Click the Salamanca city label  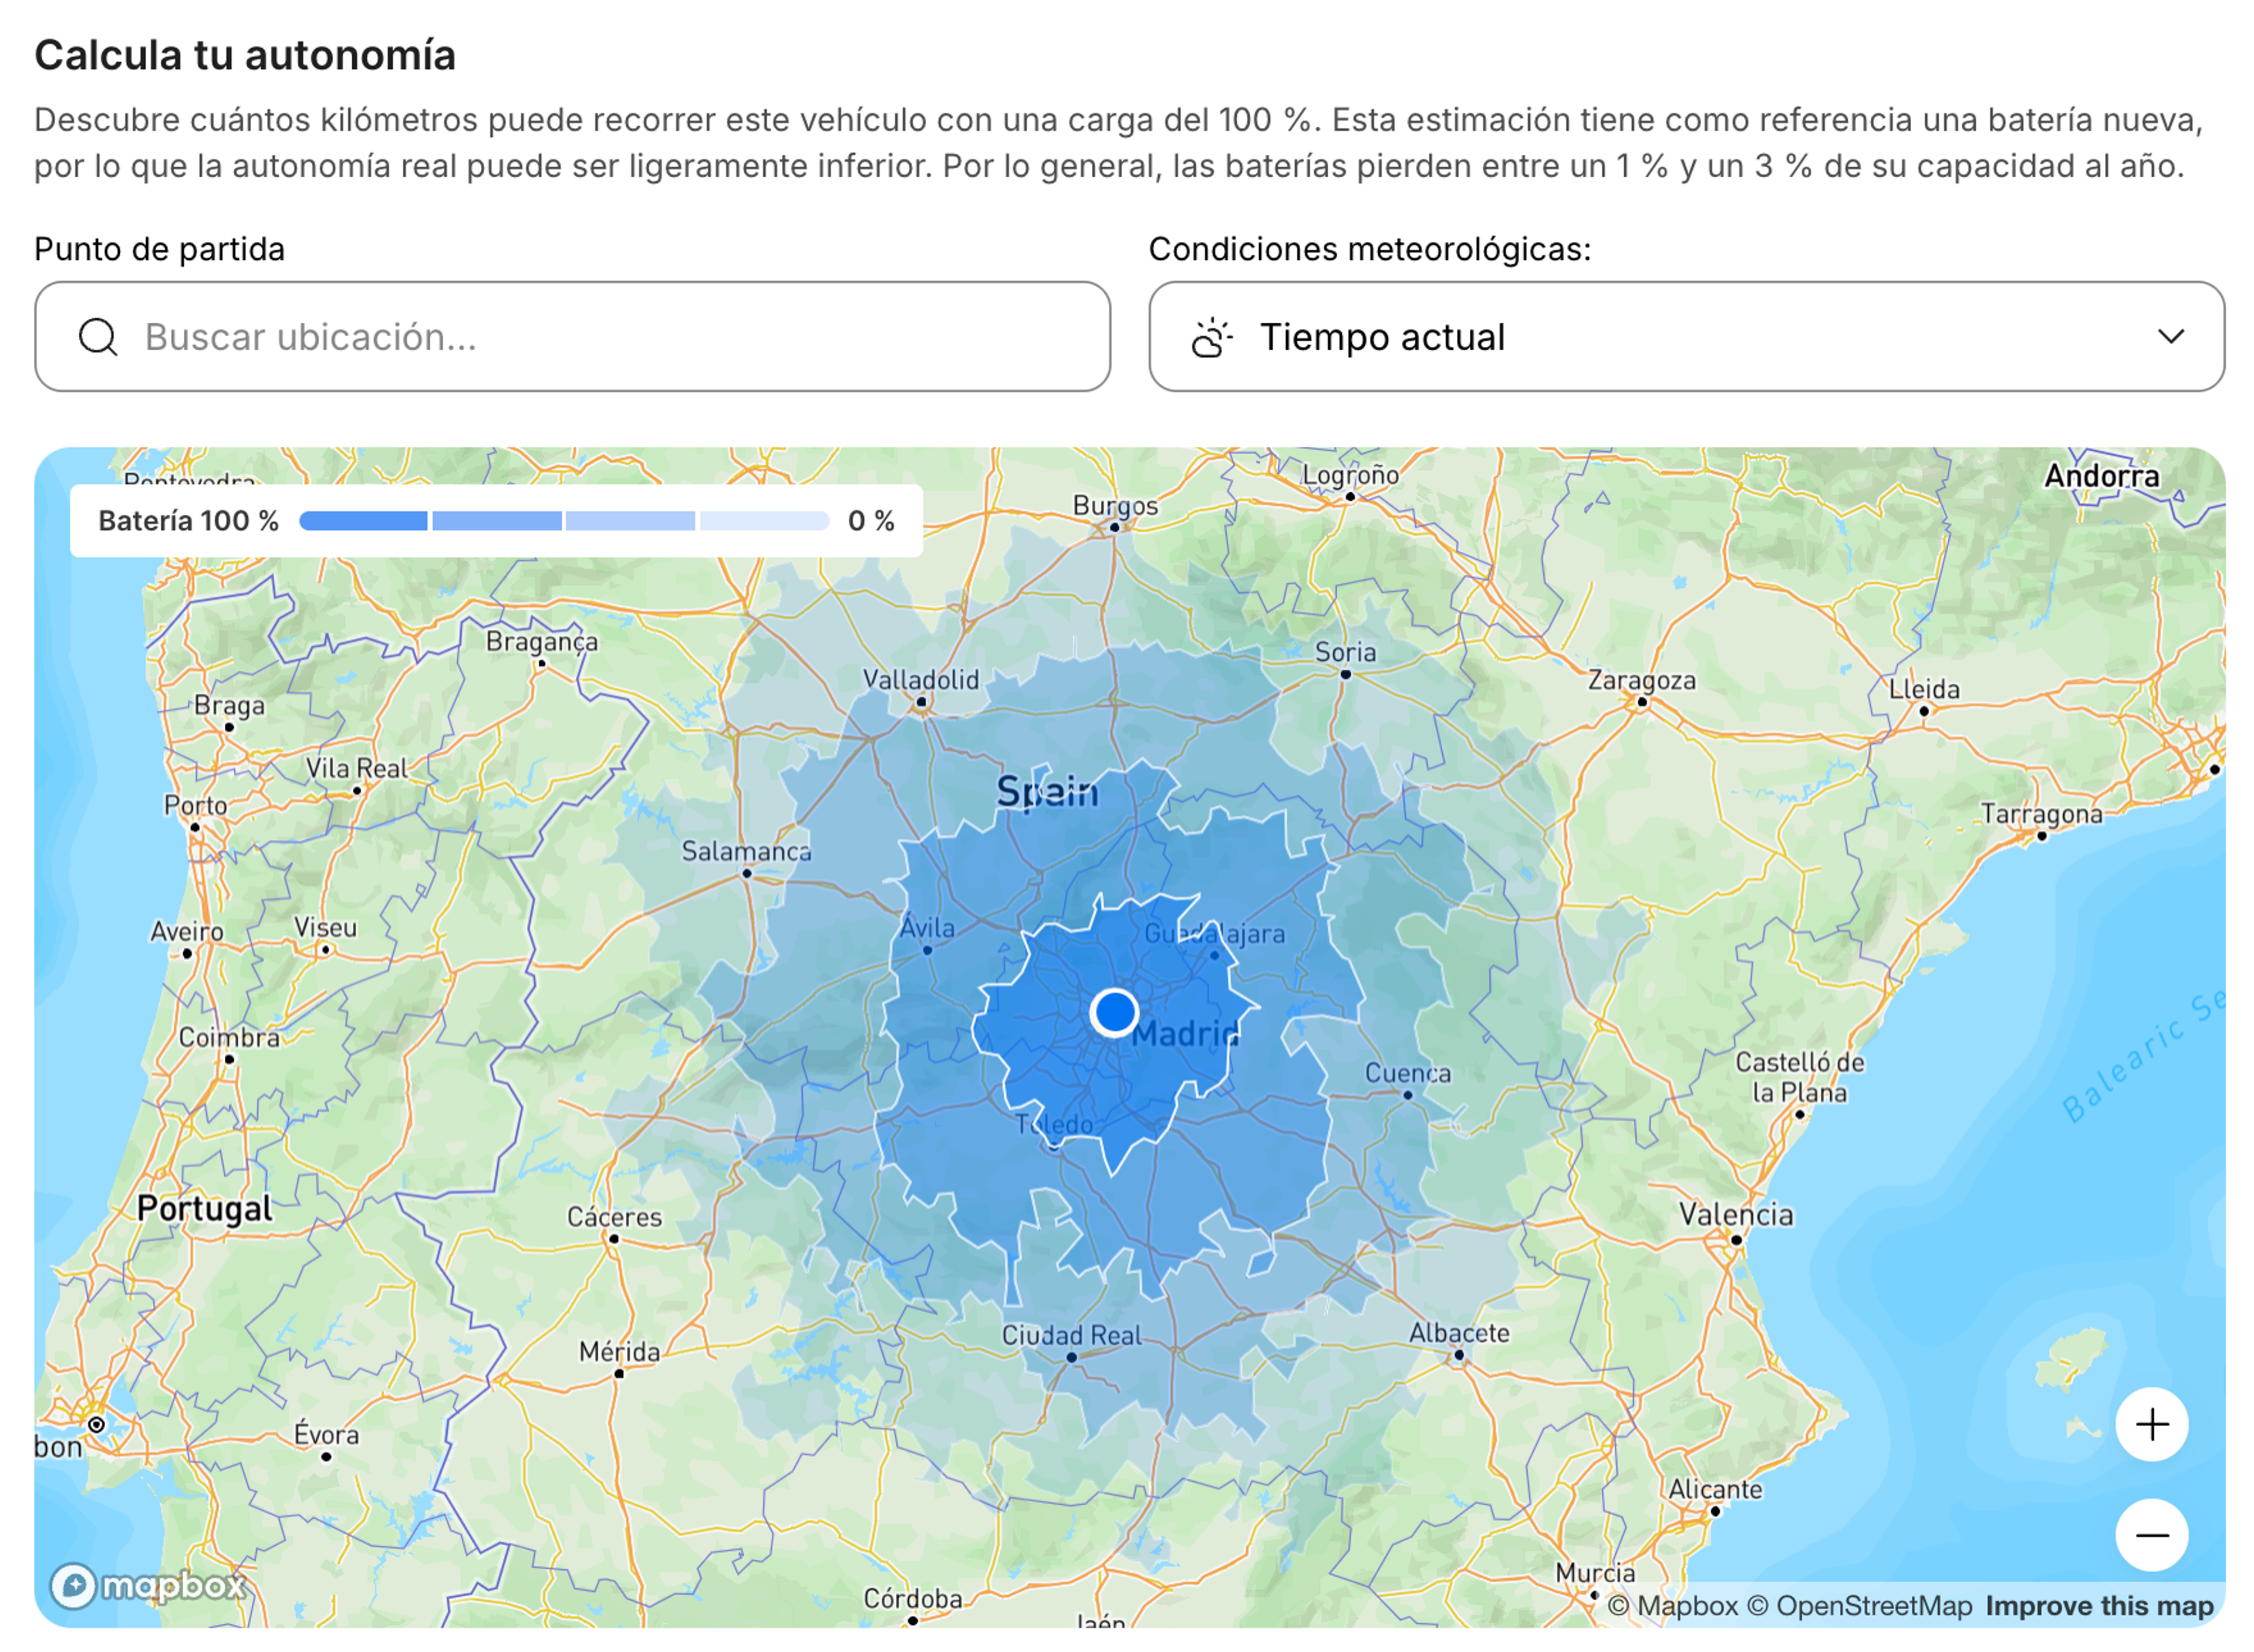746,851
